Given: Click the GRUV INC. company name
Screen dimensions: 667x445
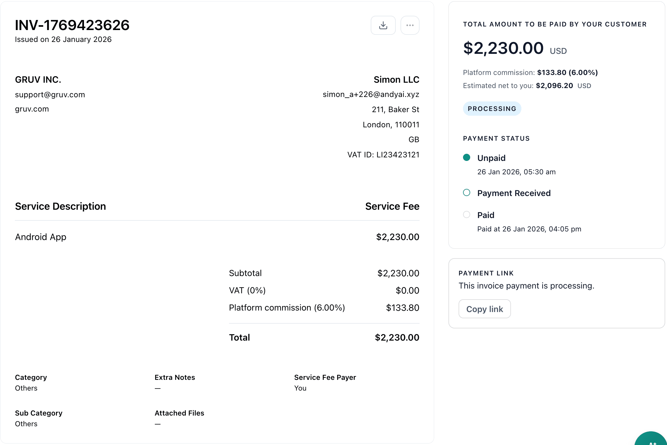Looking at the screenshot, I should click(x=38, y=80).
